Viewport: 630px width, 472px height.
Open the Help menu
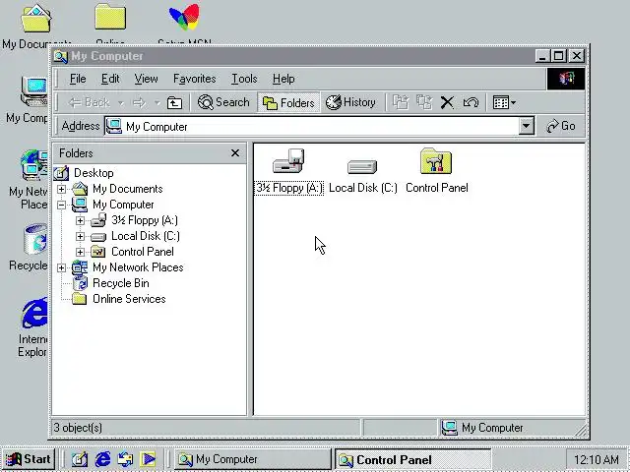click(x=283, y=79)
